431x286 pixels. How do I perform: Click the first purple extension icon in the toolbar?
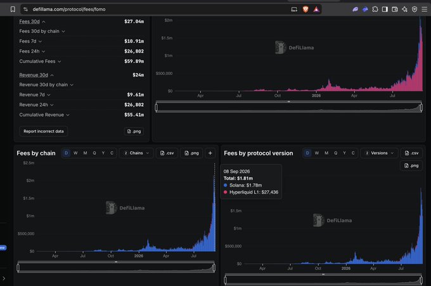pos(355,10)
